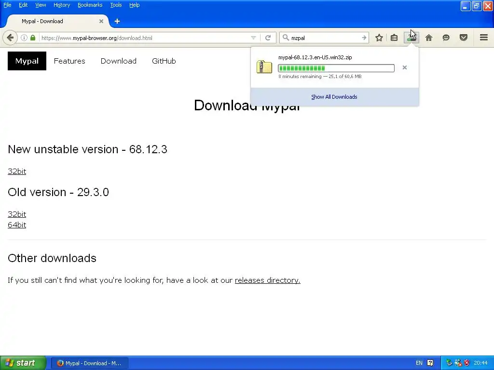Click the Mypal logo nav button
This screenshot has width=494, height=370.
27,61
